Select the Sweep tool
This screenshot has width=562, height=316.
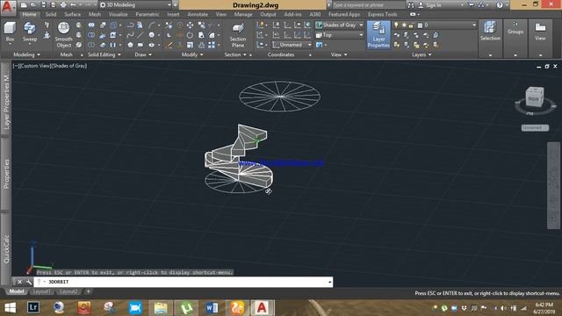point(30,32)
